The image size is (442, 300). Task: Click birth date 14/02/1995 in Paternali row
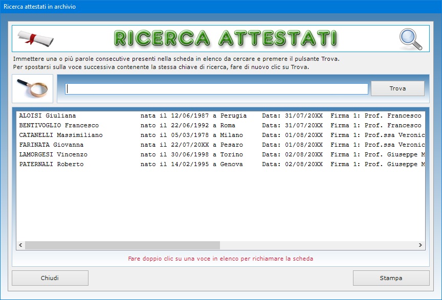coord(190,164)
